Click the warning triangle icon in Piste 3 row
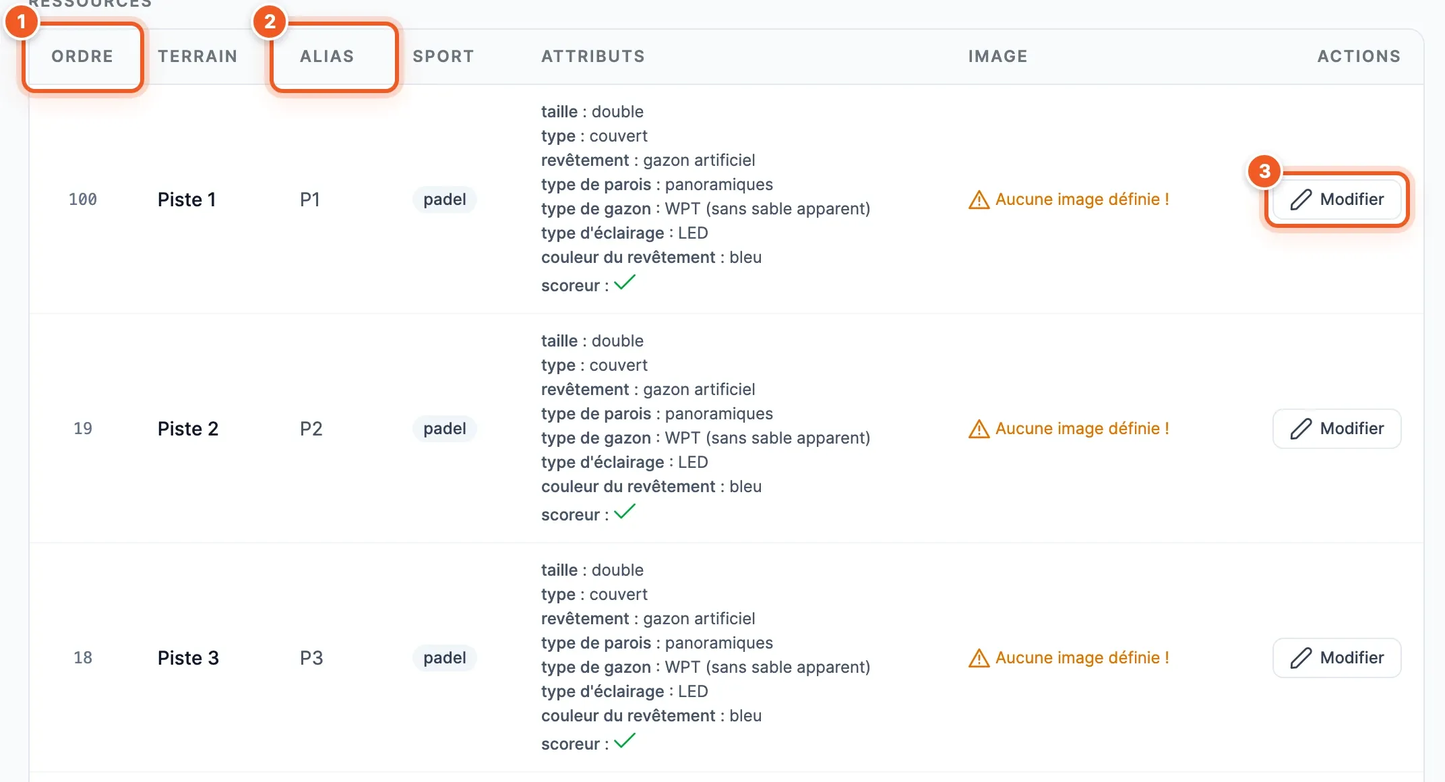Image resolution: width=1445 pixels, height=782 pixels. click(x=979, y=659)
